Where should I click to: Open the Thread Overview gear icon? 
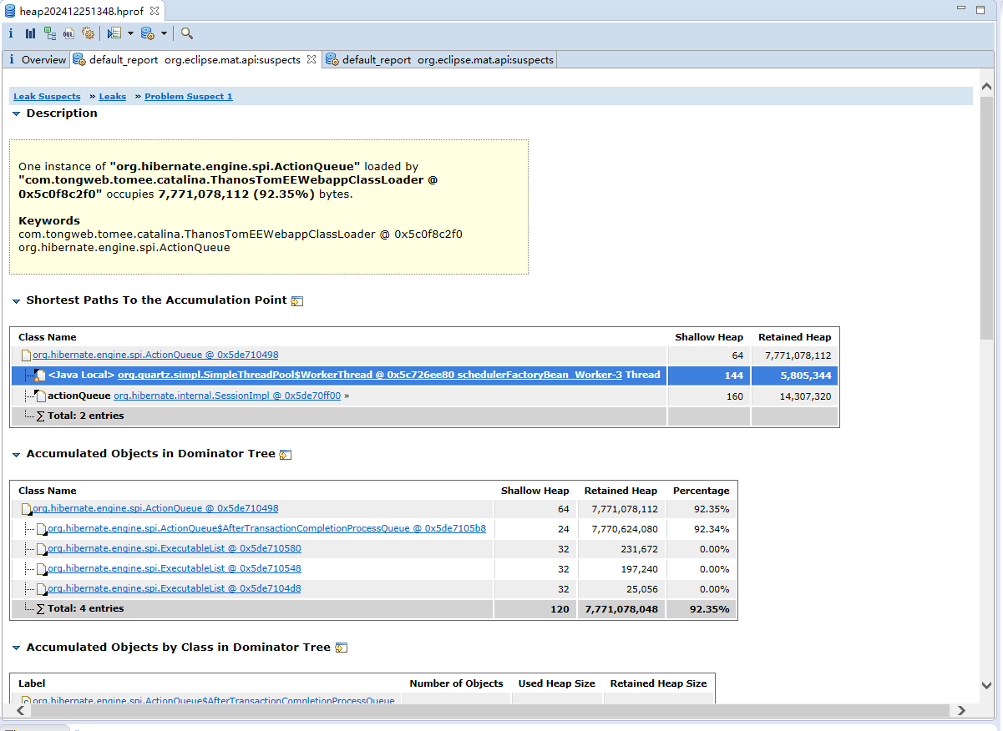point(88,33)
